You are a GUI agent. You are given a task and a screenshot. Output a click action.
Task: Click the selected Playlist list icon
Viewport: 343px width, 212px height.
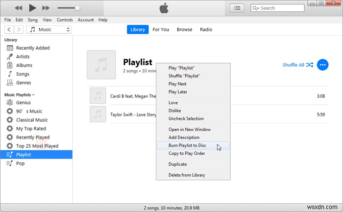click(10, 155)
